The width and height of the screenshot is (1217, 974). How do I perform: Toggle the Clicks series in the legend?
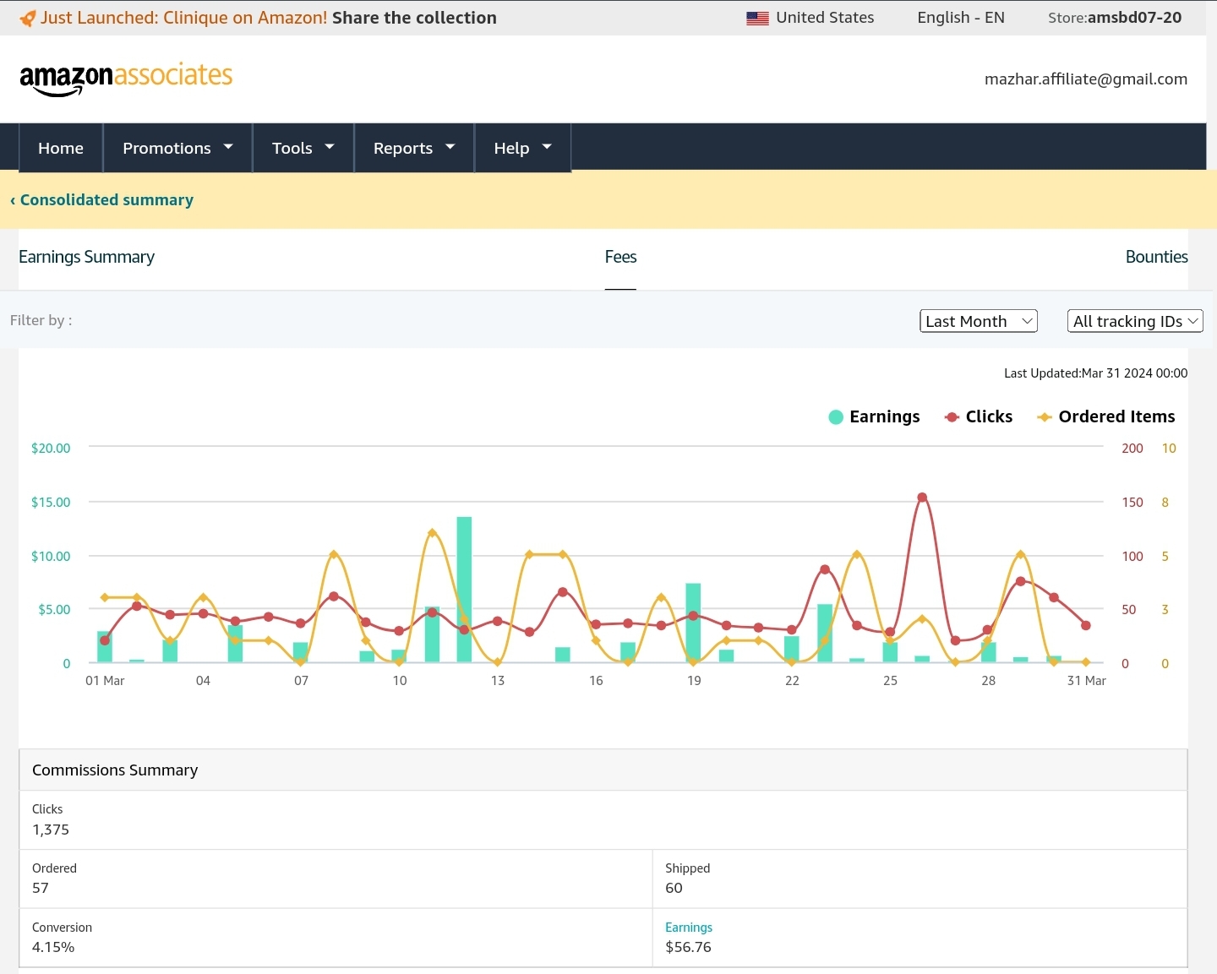click(978, 416)
